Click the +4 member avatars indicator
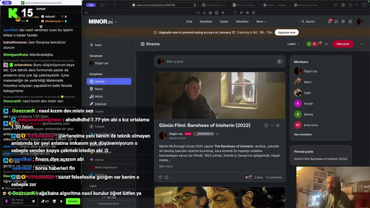Image resolution: width=370 pixels, height=208 pixels. click(x=326, y=44)
